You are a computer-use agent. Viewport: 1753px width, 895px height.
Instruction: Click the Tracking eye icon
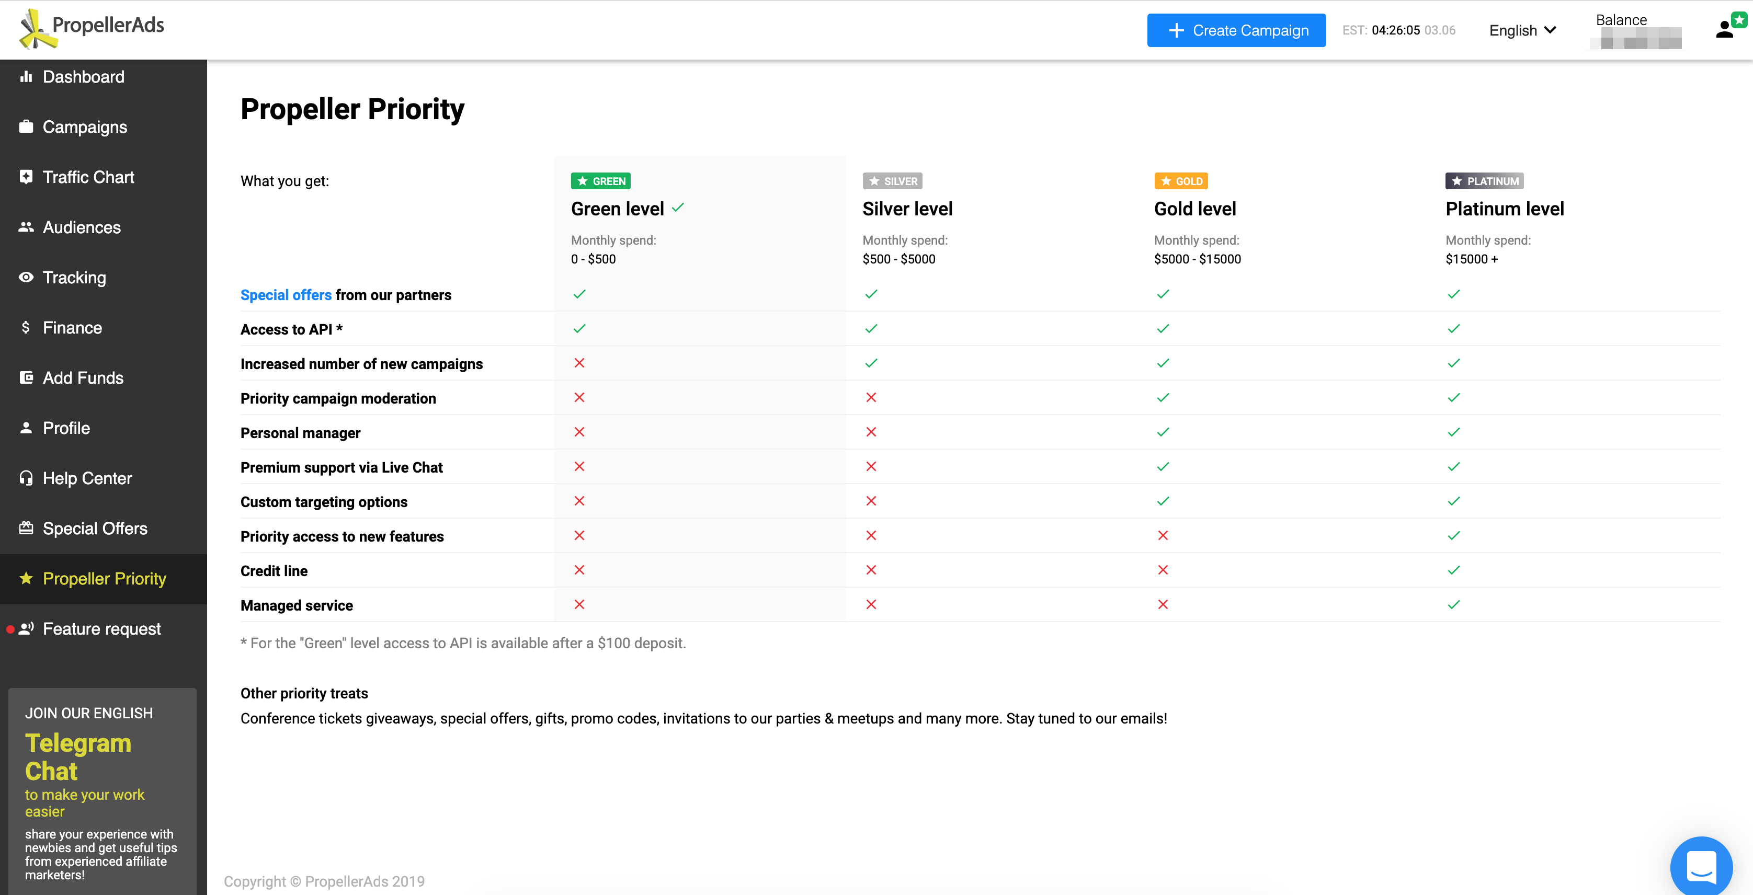[26, 278]
